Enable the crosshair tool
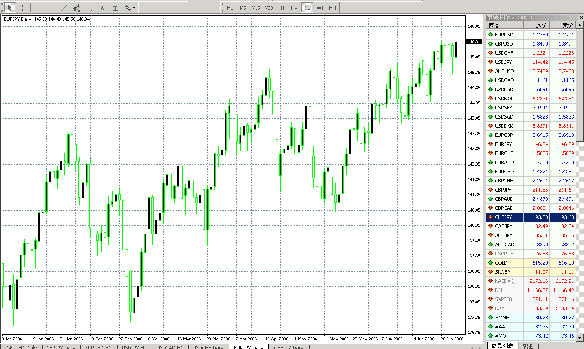This screenshot has width=584, height=349. coord(22,8)
